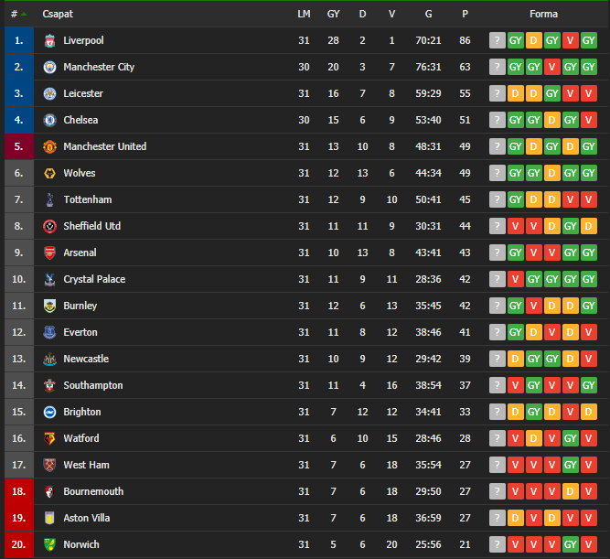This screenshot has width=610, height=559.
Task: Click the Chelsea club crest
Action: pos(49,120)
